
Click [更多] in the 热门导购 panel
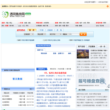[107, 90]
